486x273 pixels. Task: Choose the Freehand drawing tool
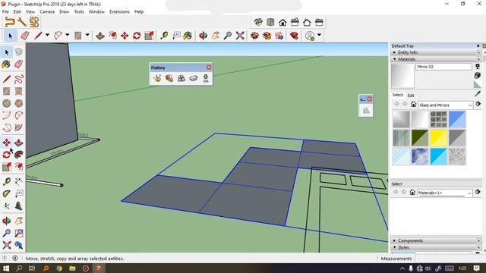click(18, 79)
